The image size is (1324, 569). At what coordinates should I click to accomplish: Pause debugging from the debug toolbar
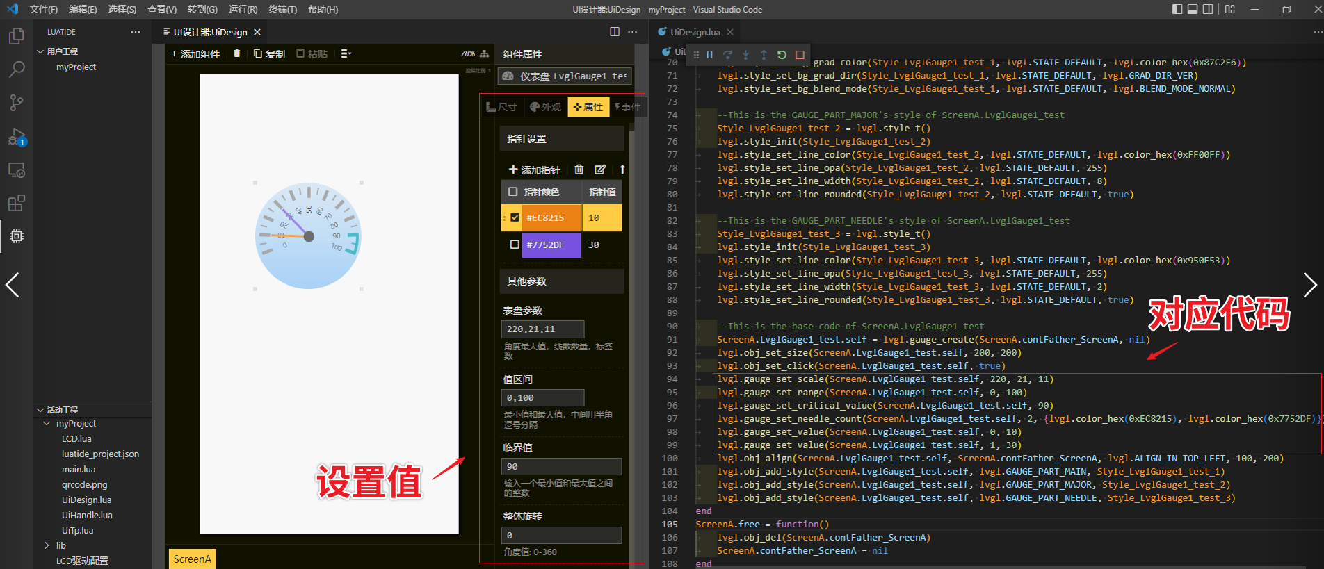pyautogui.click(x=709, y=55)
